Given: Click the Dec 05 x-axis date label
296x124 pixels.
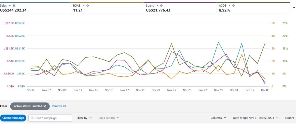Looking at the screenshot, I should [265, 90].
